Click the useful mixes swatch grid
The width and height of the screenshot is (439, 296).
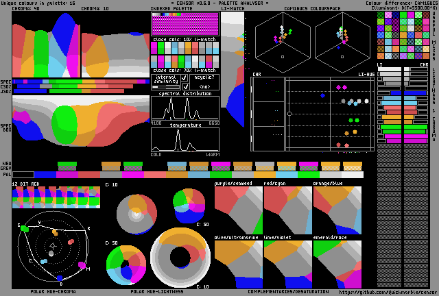point(403,35)
